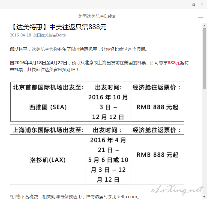Click the vertical scrollbar thumb

point(204,59)
